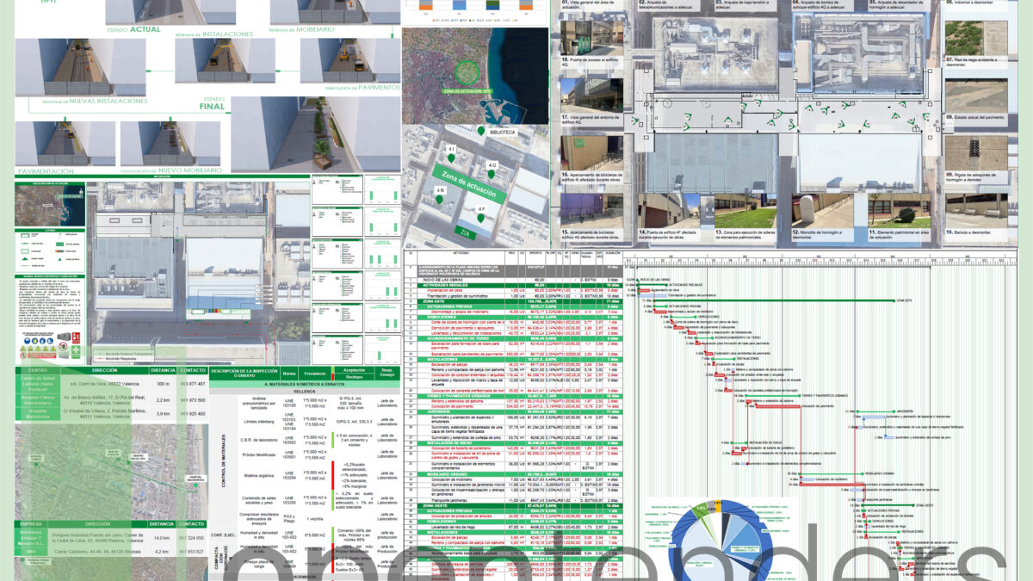This screenshot has height=581, width=1033.
Task: Select the 4 I building map pin
Action: [452, 158]
